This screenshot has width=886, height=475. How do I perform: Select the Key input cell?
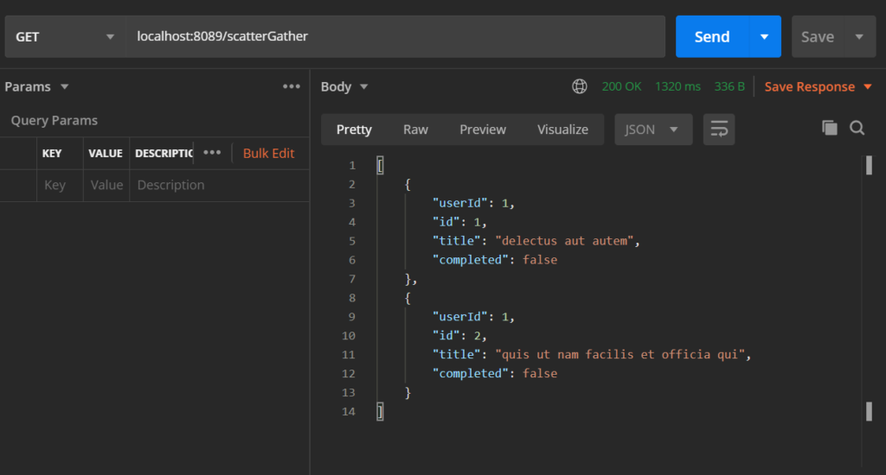(60, 185)
